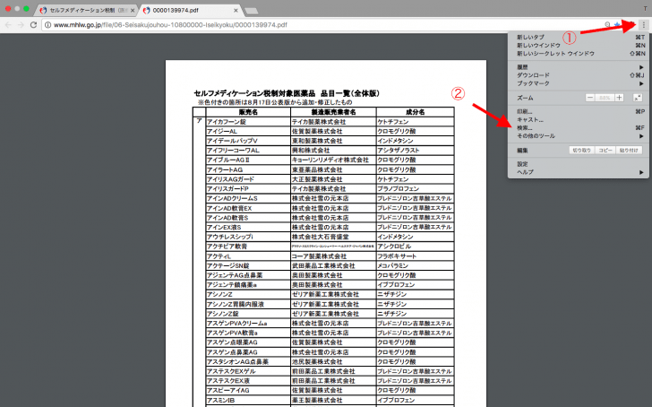Expand the ブックマーク submenu
The width and height of the screenshot is (652, 407).
578,83
